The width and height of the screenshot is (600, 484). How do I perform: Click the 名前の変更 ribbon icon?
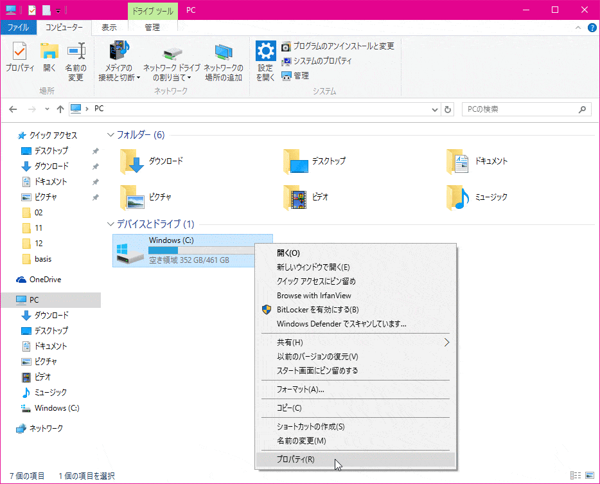point(76,61)
